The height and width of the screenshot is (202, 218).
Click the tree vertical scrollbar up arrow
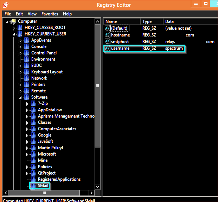[98, 21]
